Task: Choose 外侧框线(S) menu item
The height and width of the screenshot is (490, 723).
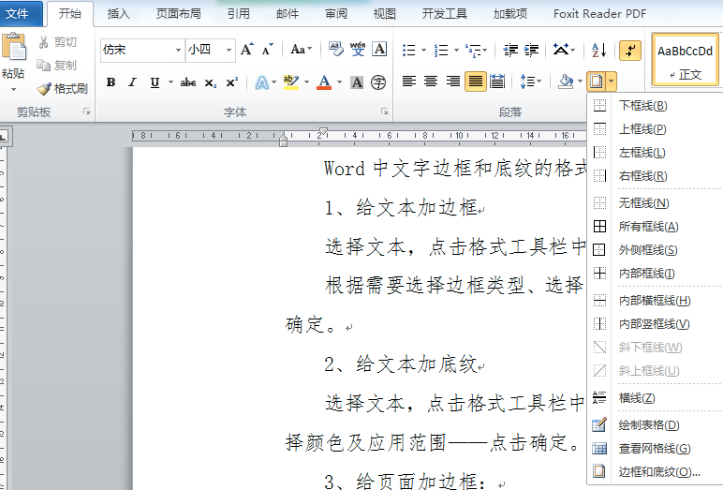Action: (656, 249)
